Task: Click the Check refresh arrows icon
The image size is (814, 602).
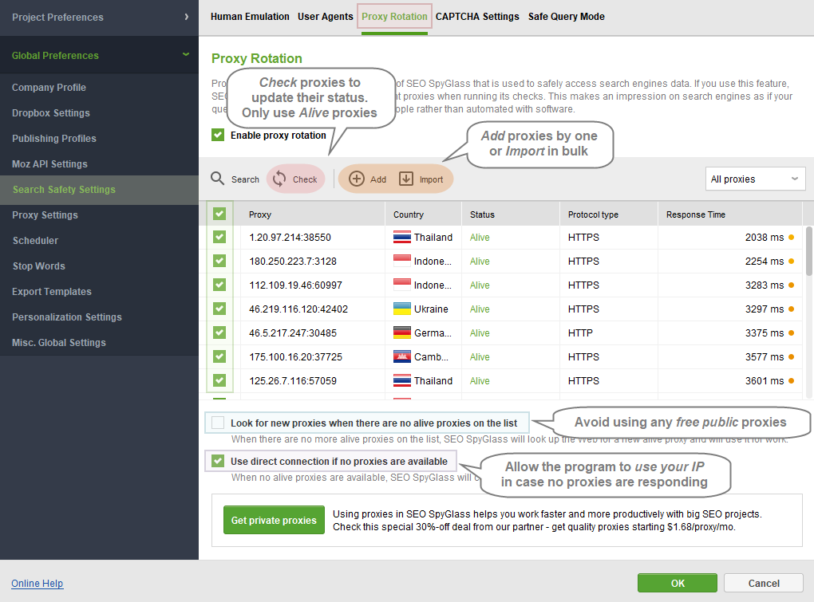Action: (x=279, y=179)
